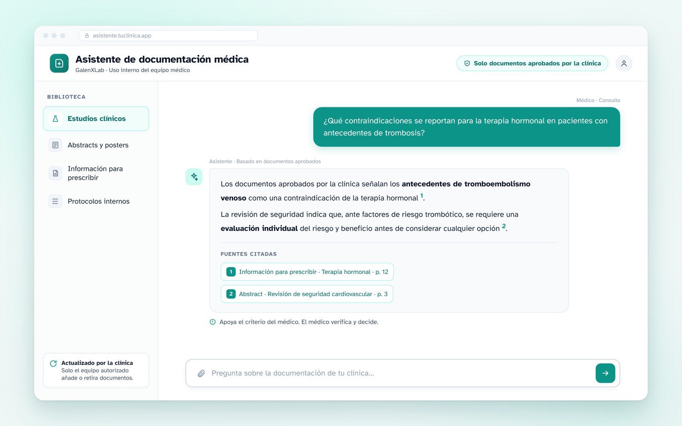Click the number 1 badge in sources
This screenshot has width=682, height=426.
(x=231, y=272)
